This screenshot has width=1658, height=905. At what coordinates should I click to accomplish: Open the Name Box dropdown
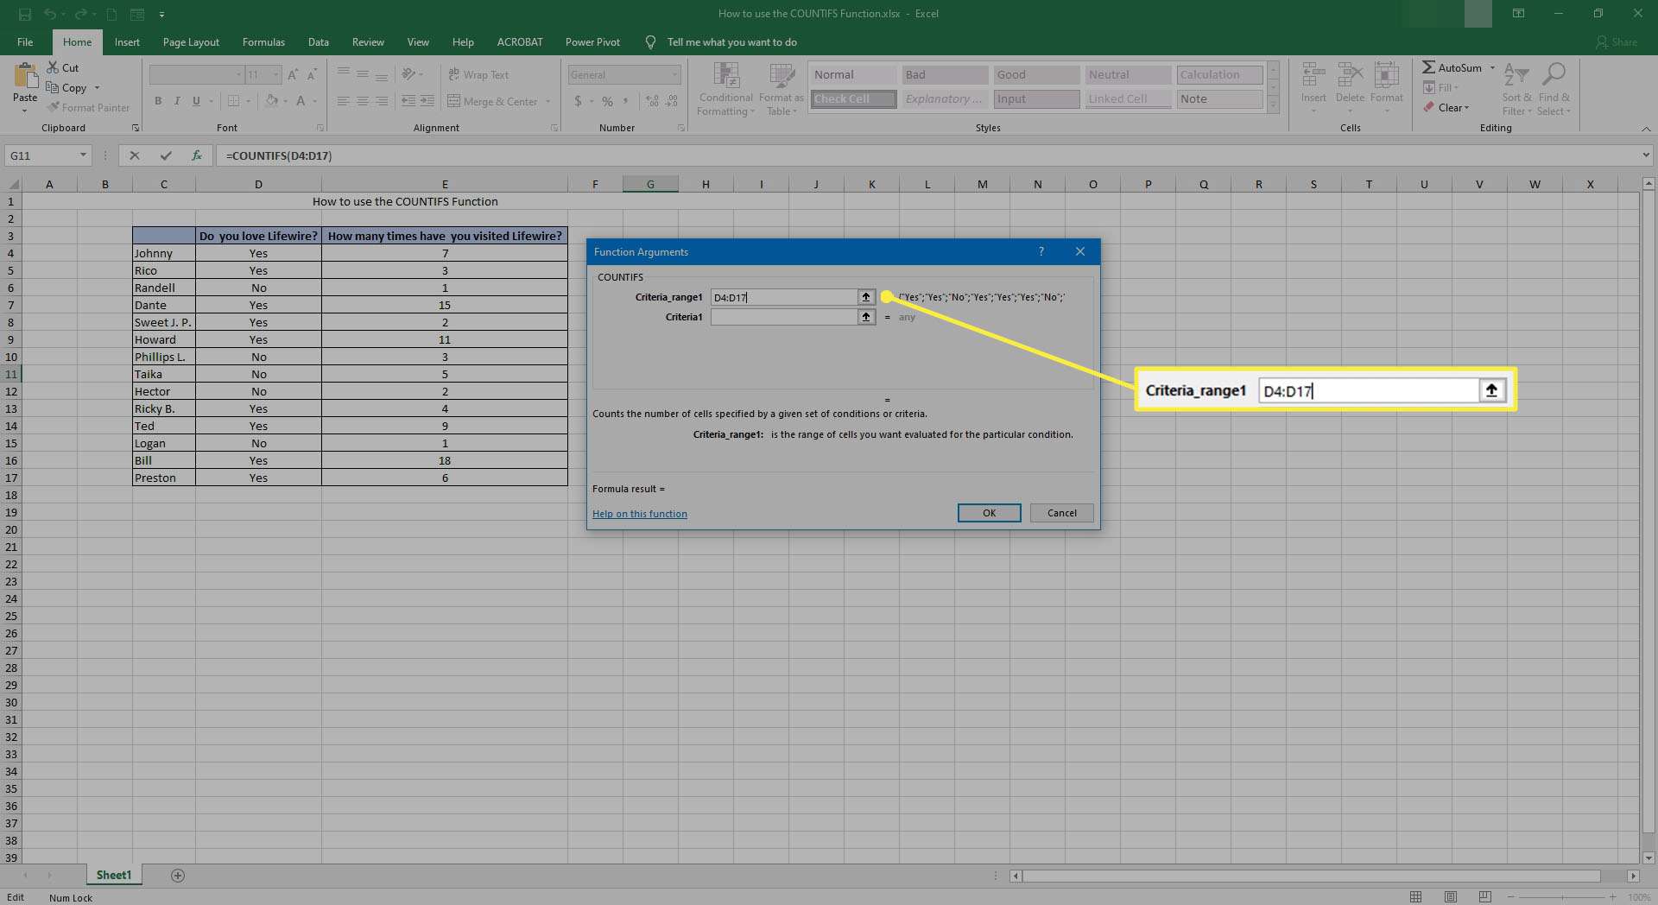click(83, 155)
